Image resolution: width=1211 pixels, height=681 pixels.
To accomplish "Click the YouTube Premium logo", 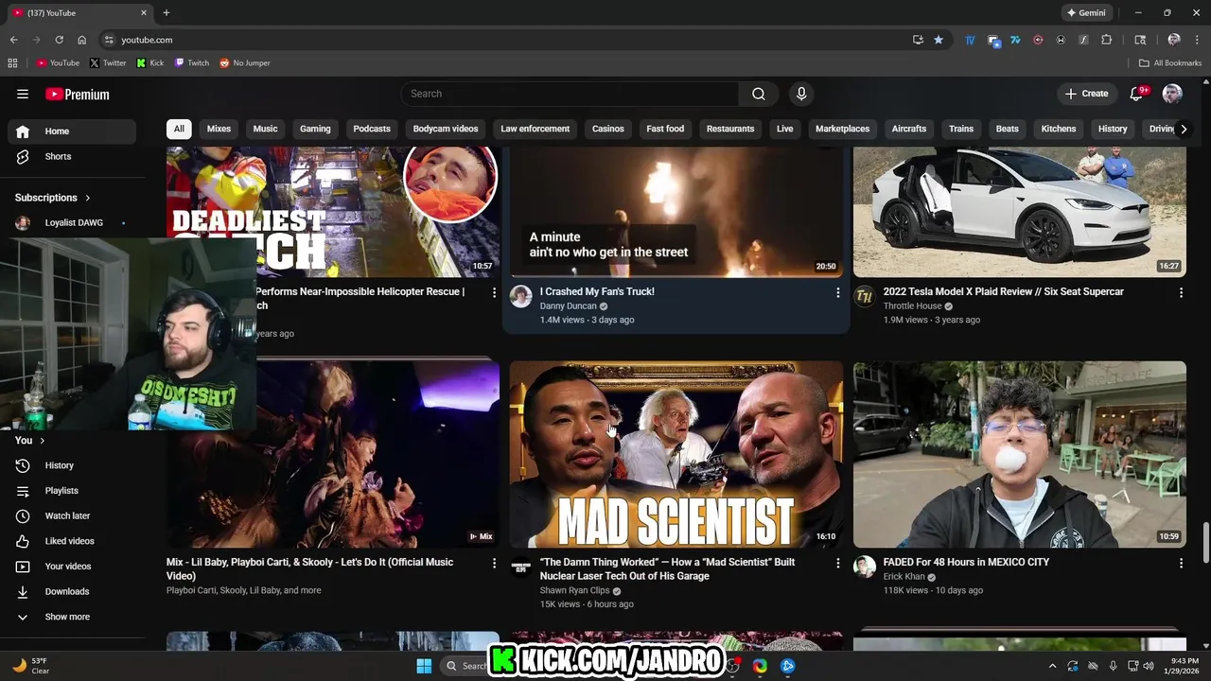I will 78,95.
